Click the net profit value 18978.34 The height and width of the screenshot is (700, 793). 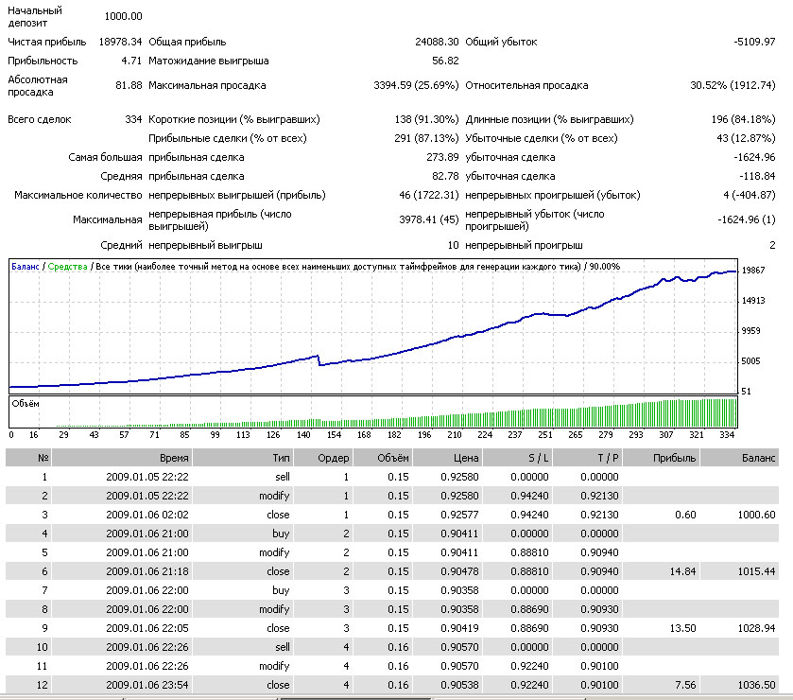click(x=120, y=42)
